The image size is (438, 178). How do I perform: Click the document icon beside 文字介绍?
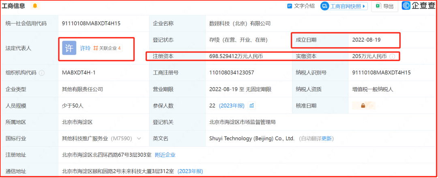point(290,6)
